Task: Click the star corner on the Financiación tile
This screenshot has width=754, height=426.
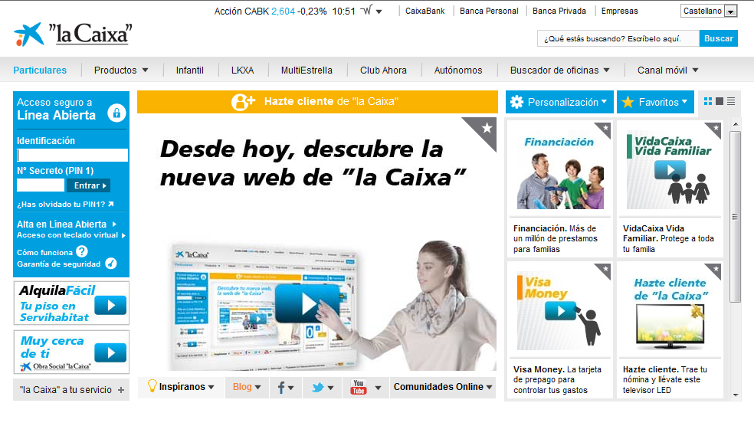Action: click(605, 127)
